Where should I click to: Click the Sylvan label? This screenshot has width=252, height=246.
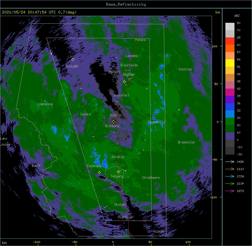(x=114, y=72)
